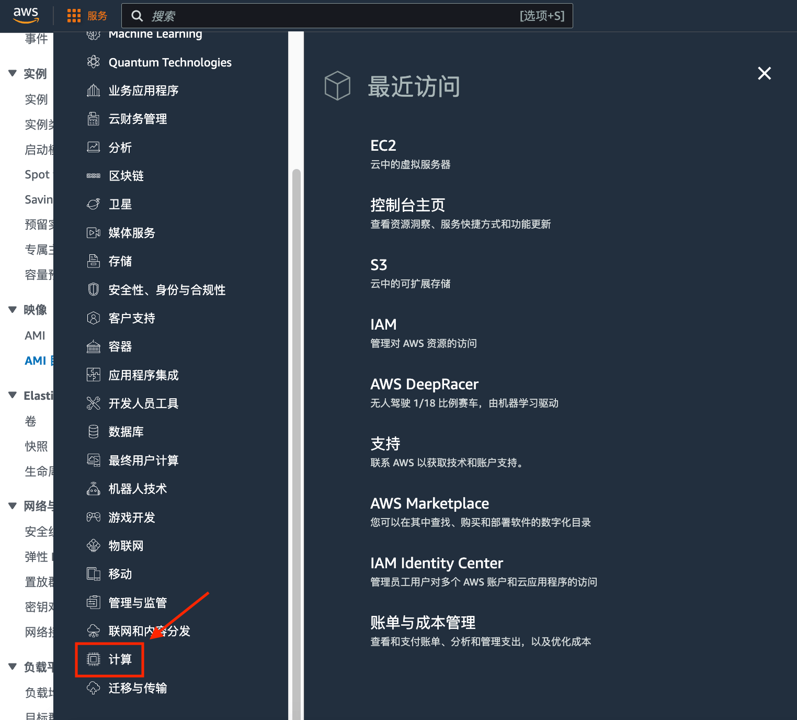The image size is (797, 720).
Task: Click the 分析 chart icon
Action: pyautogui.click(x=94, y=147)
